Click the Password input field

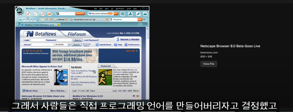pos(64,40)
